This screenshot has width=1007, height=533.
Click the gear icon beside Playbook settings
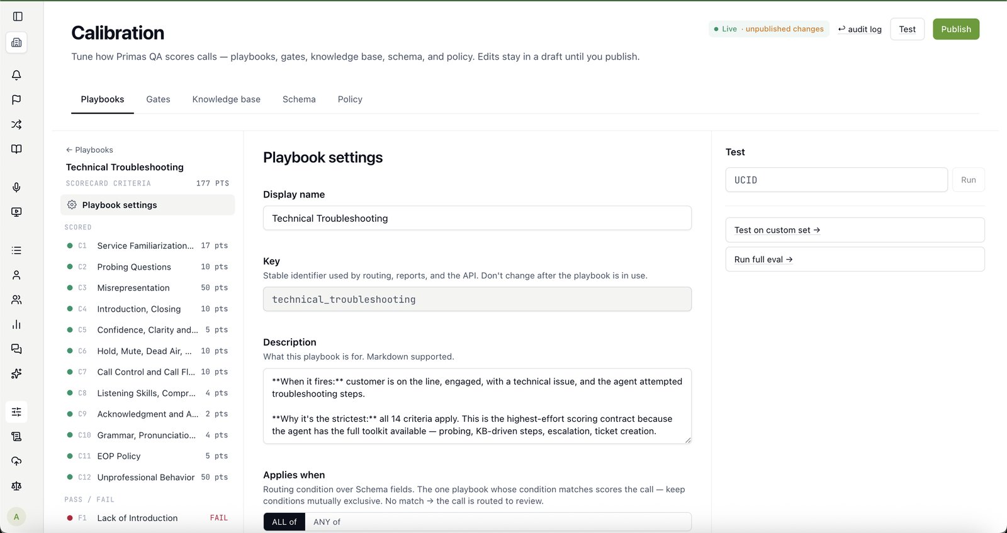click(72, 205)
